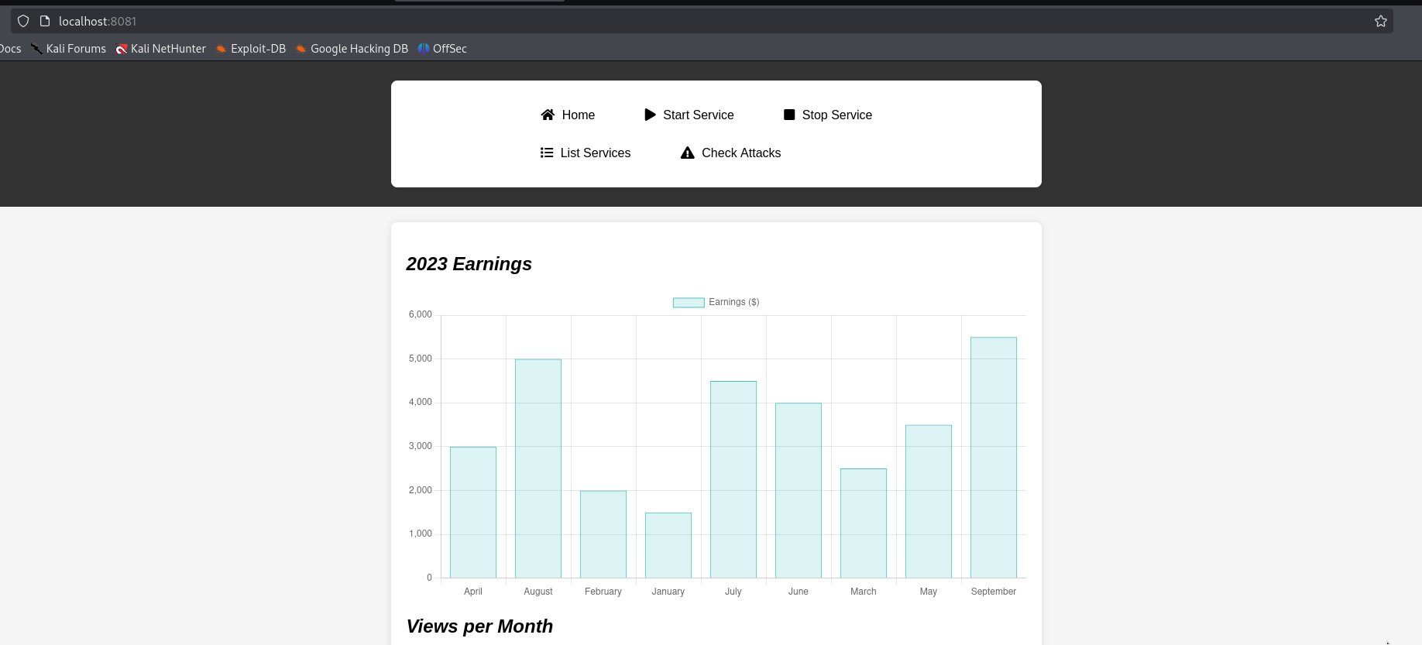Screen dimensions: 1422x645
Task: Open the Start Service link
Action: 689,115
